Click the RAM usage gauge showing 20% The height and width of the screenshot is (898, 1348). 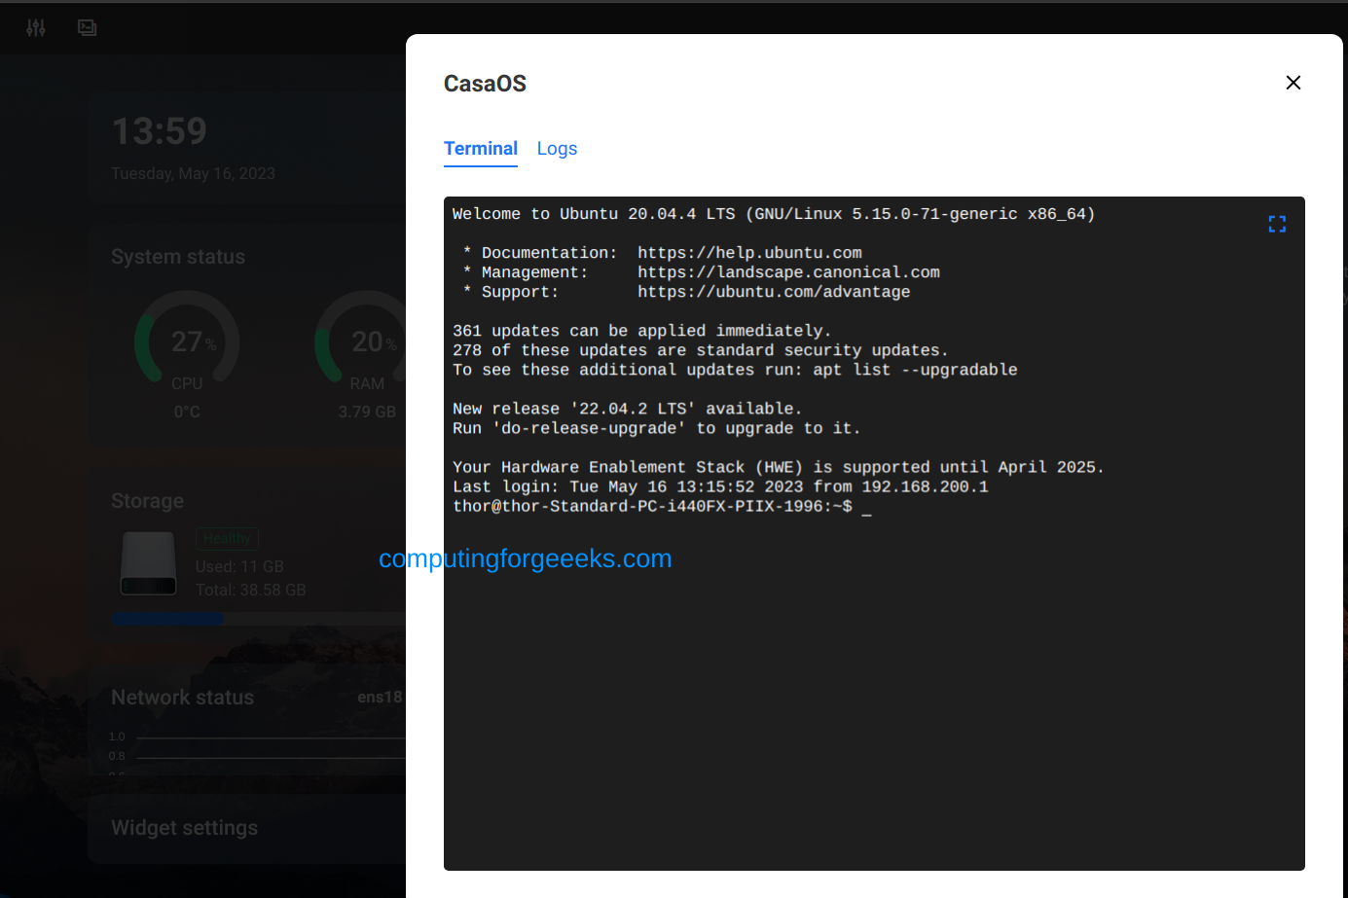(366, 342)
